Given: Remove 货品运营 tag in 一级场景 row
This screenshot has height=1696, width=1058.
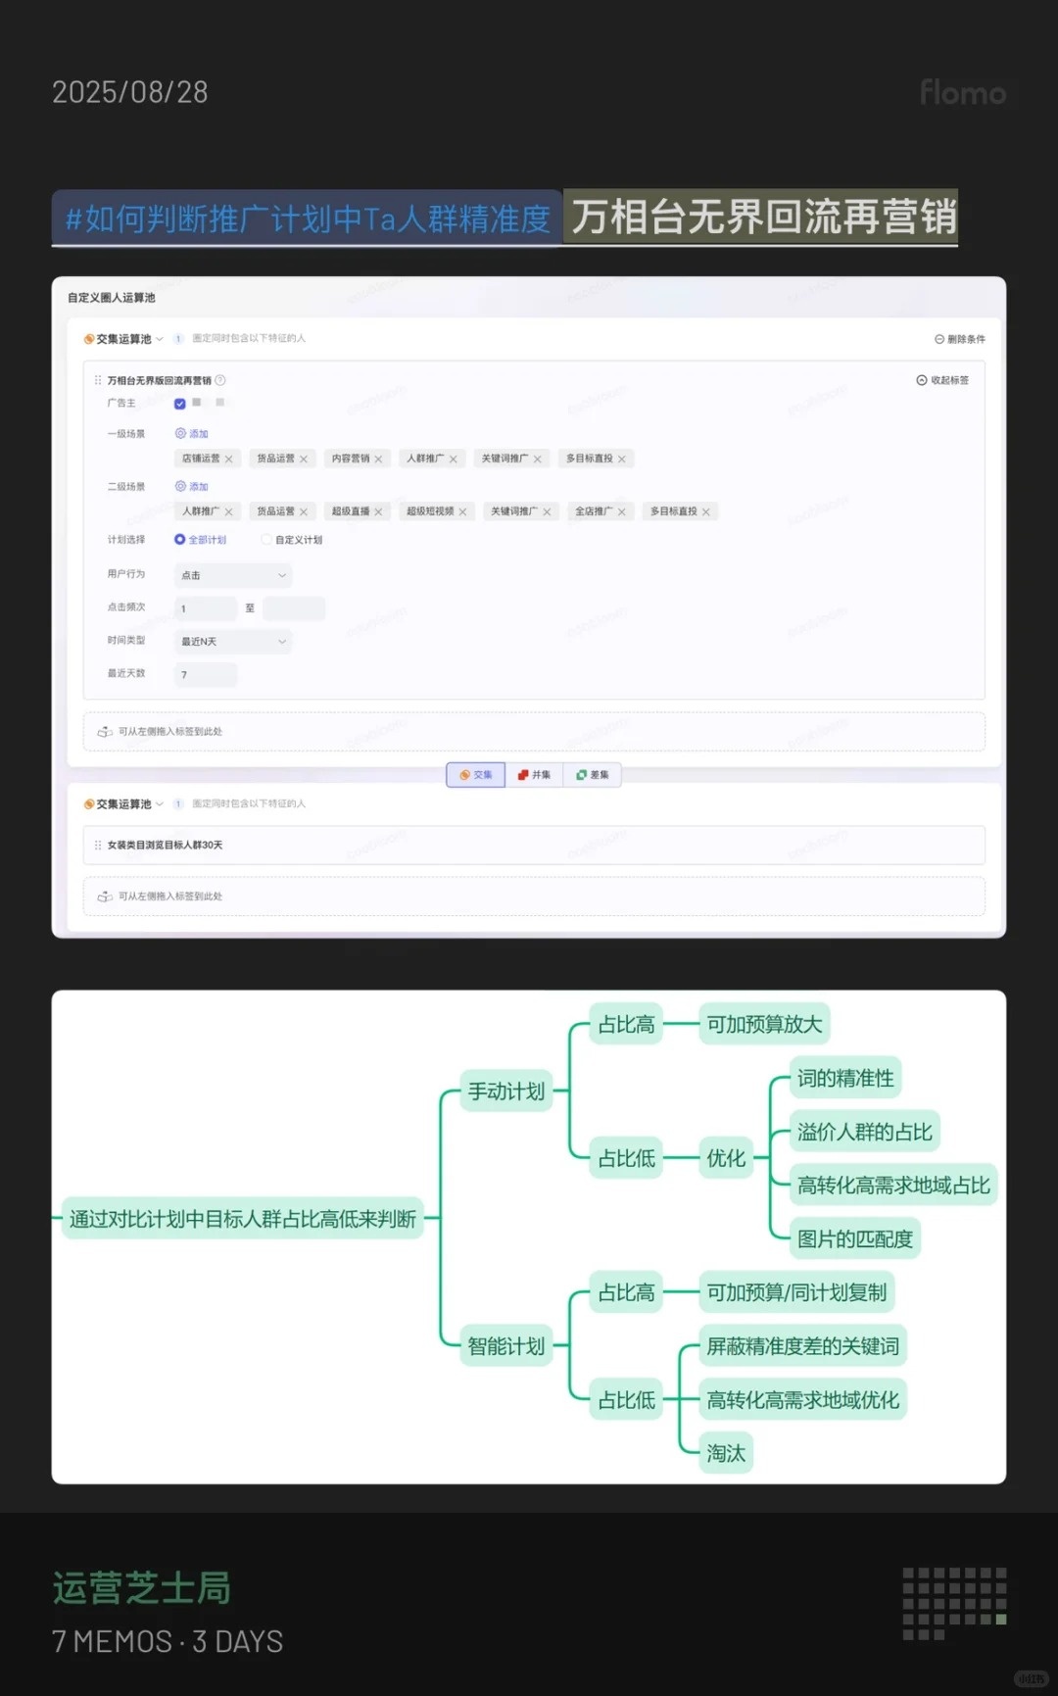Looking at the screenshot, I should [x=304, y=459].
